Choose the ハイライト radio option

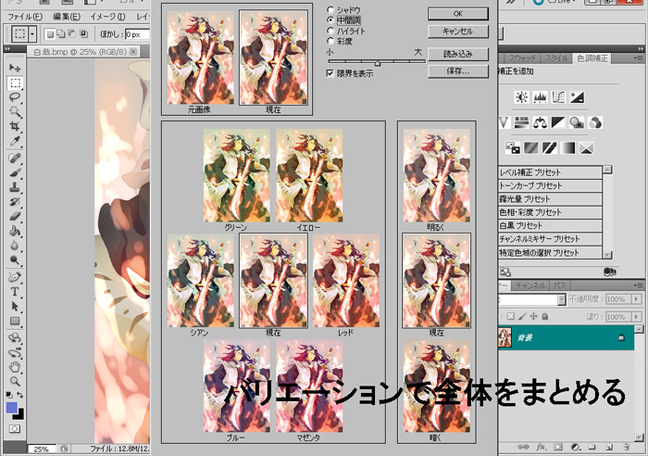pos(330,30)
